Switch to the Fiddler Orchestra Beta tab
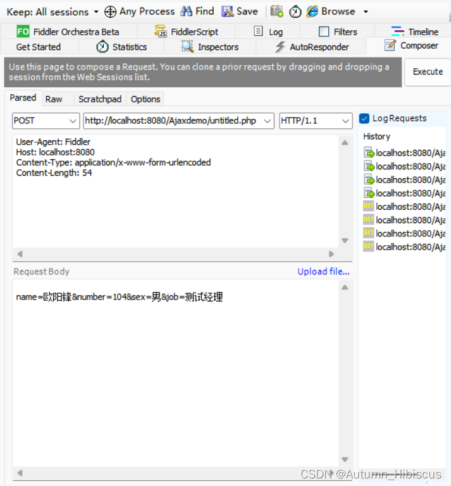Viewport: 451px width, 486px height. tap(68, 32)
